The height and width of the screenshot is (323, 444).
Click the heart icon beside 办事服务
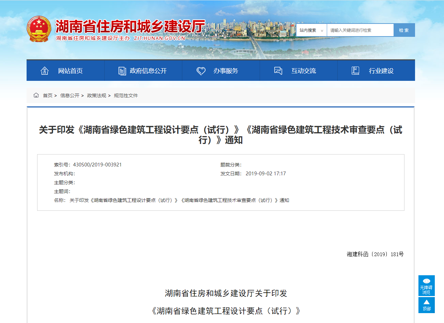click(201, 71)
